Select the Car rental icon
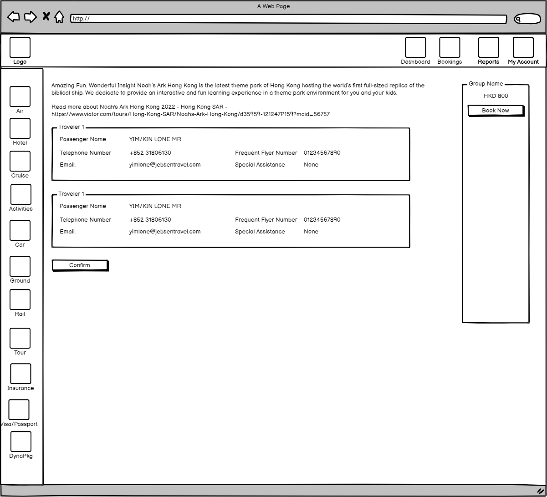547x497 pixels. pos(20,230)
